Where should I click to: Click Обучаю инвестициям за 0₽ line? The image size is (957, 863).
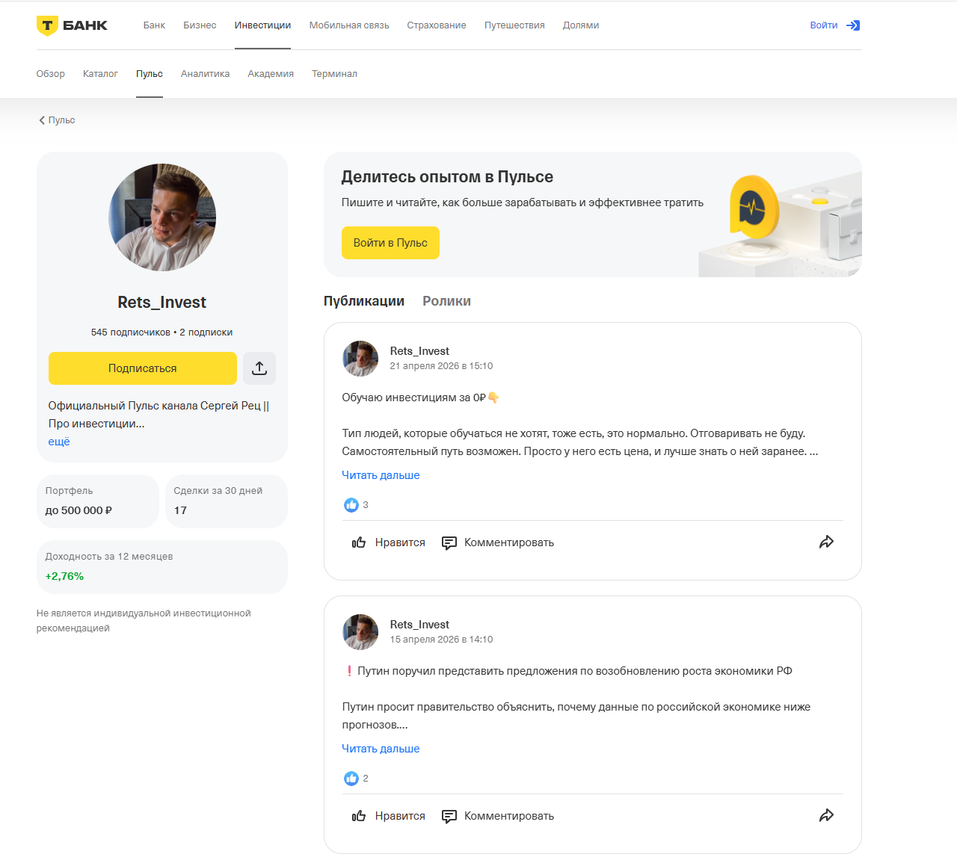pos(420,398)
